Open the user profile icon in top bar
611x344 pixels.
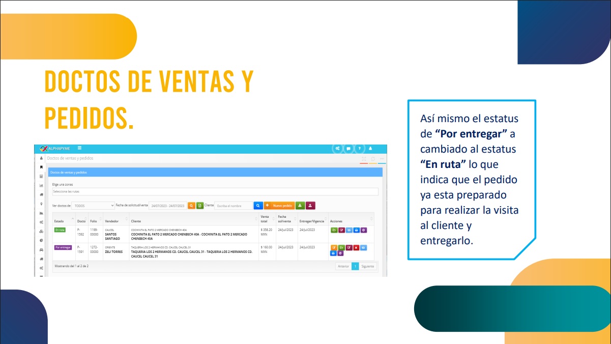(x=370, y=149)
